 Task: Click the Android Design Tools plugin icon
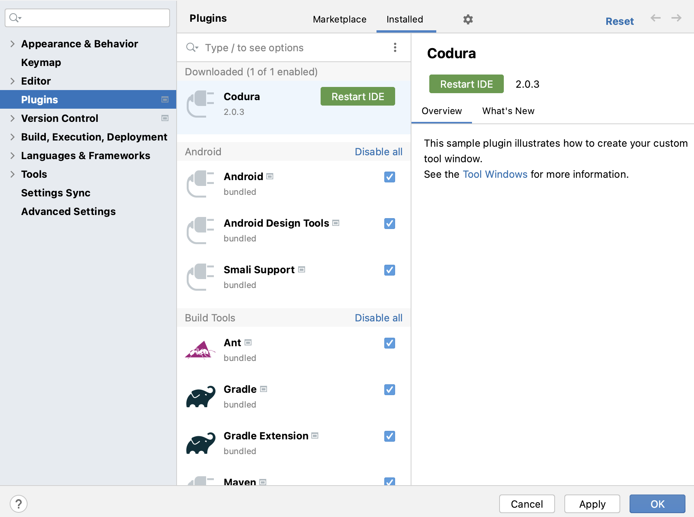coord(200,231)
